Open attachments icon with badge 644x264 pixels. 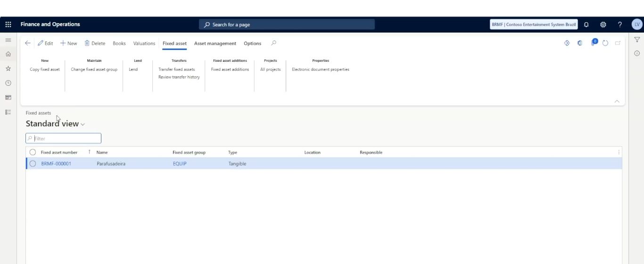pos(594,42)
